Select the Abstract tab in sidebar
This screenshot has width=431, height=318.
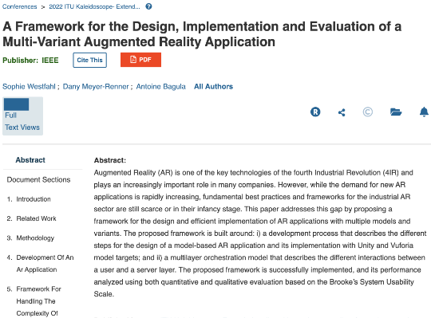[x=30, y=160]
